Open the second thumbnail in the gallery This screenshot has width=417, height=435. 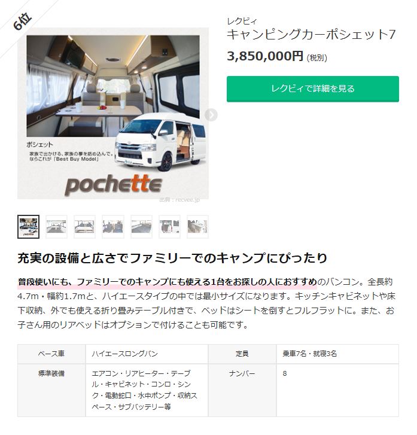57,227
